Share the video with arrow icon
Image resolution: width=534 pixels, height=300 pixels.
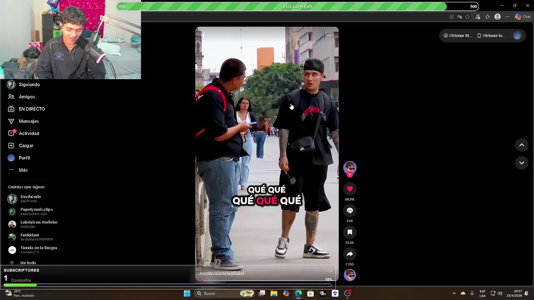pyautogui.click(x=350, y=254)
